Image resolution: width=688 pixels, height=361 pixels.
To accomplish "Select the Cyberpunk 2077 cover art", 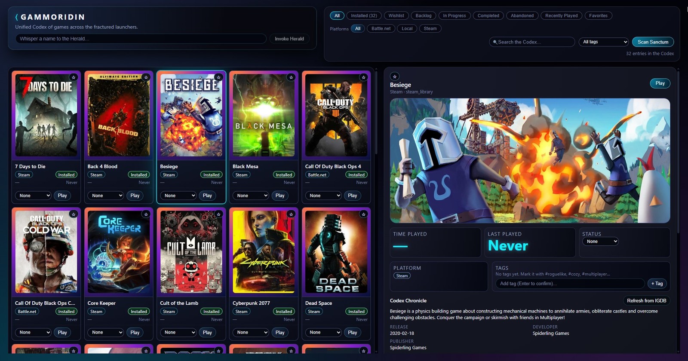I will pos(264,252).
